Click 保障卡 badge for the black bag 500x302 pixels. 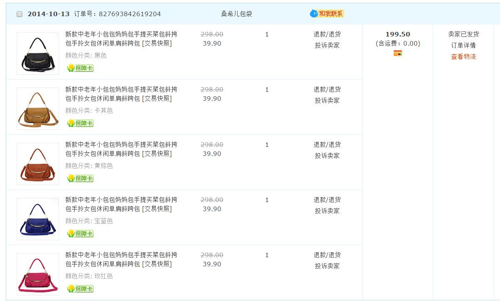tap(81, 68)
